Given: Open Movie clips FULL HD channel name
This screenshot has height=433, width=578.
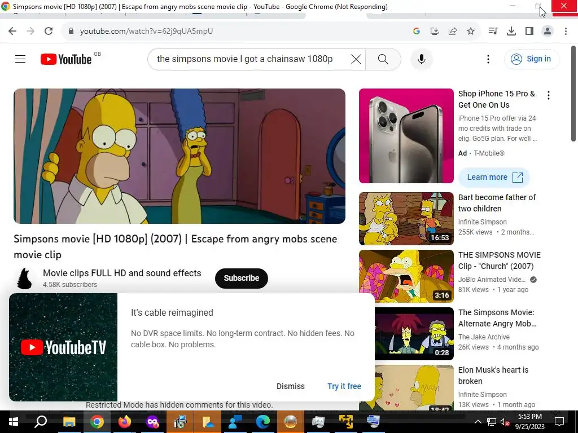Looking at the screenshot, I should coord(122,273).
